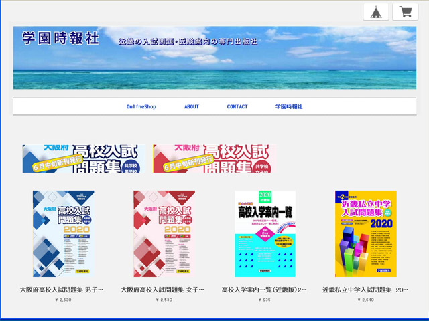Viewport: 429px width, 321px height.
Task: Select the 大阪府高校入試問題集 男子 product title
Action: coord(62,290)
